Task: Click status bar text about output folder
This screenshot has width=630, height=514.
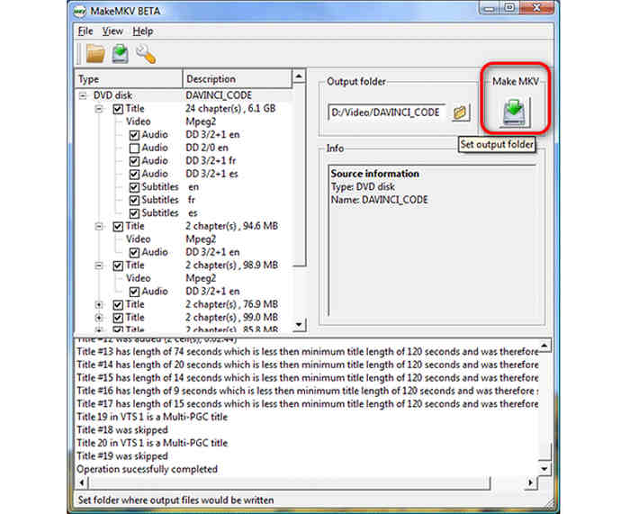Action: tap(175, 500)
